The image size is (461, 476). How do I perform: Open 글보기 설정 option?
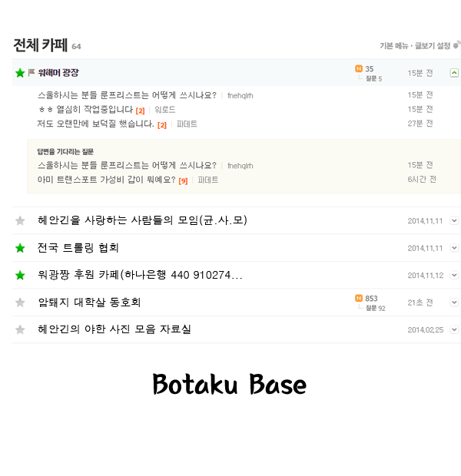[x=433, y=46]
